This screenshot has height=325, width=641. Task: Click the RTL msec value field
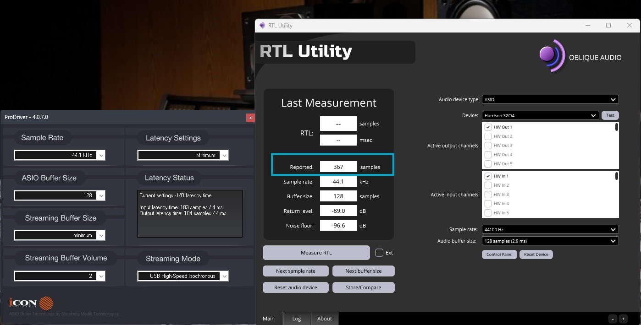click(x=338, y=140)
